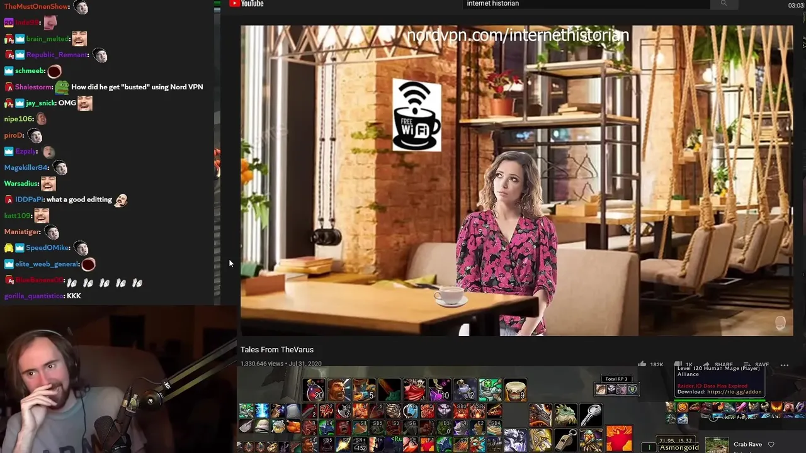Click username brain_melted in chat
806x453 pixels.
[x=47, y=39]
